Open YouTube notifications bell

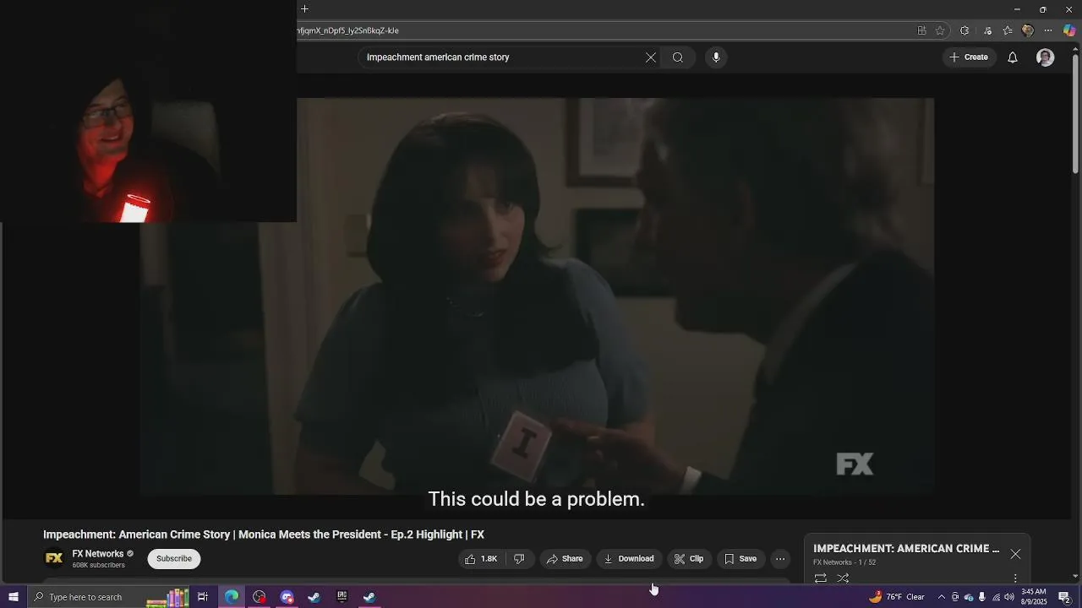point(1013,57)
